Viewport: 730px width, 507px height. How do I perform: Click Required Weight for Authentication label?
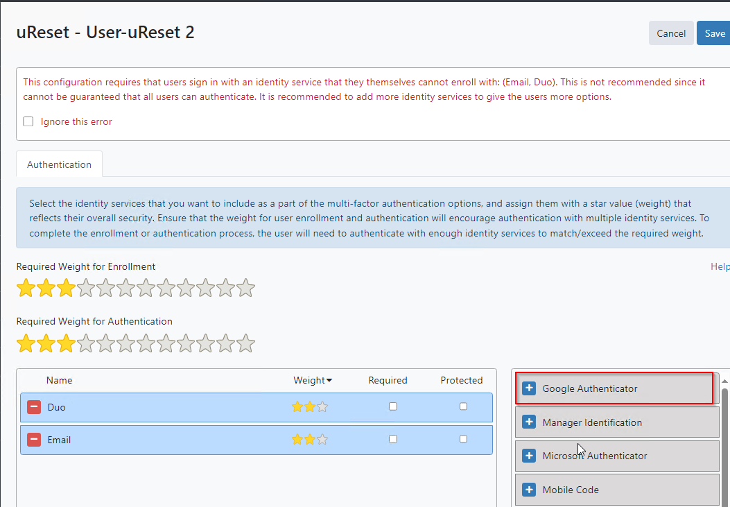point(94,321)
